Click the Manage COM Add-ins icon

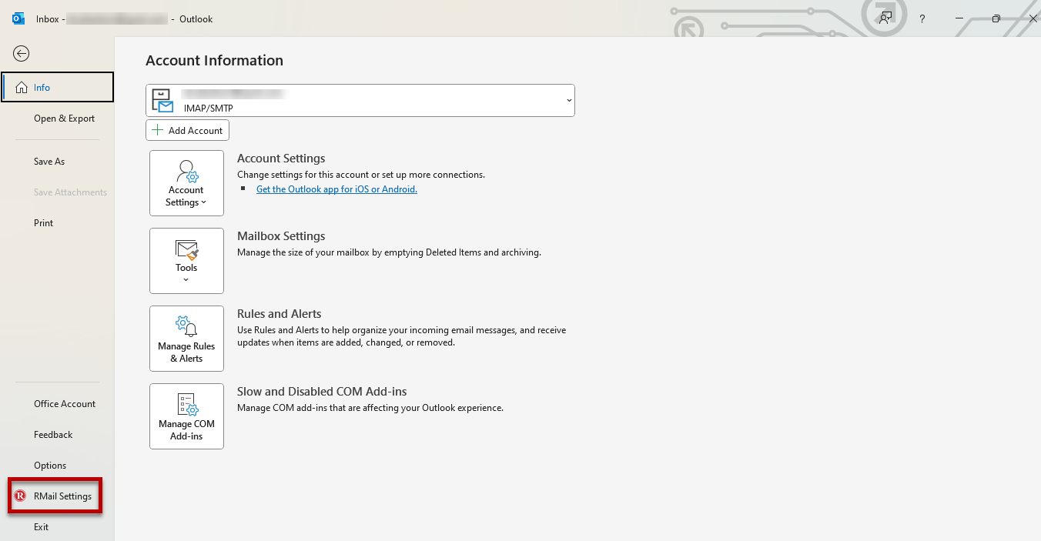186,404
